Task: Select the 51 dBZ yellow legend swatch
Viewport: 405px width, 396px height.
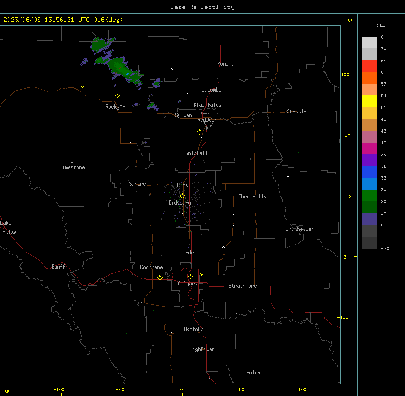Action: point(369,101)
